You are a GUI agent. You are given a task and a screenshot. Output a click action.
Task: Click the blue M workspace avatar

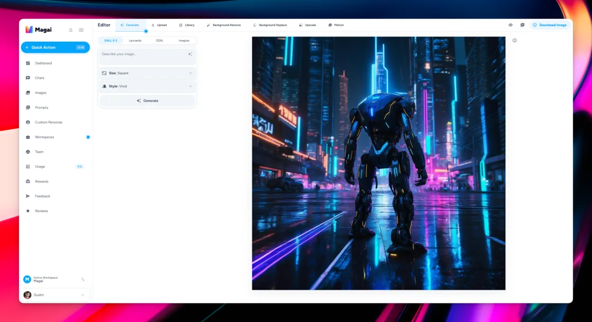pos(27,279)
